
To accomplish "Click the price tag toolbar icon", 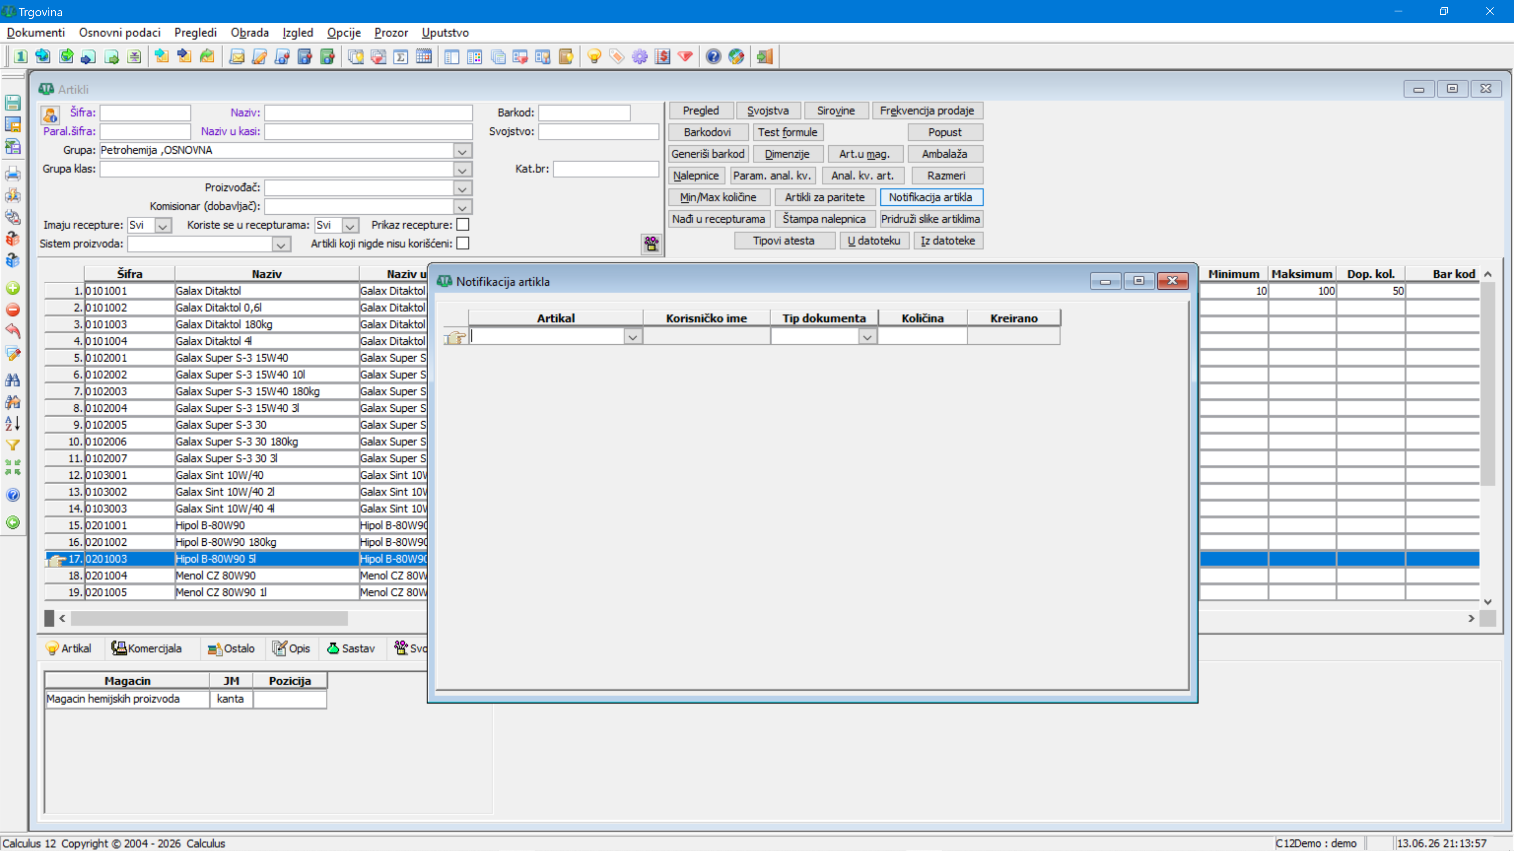I will (x=617, y=56).
